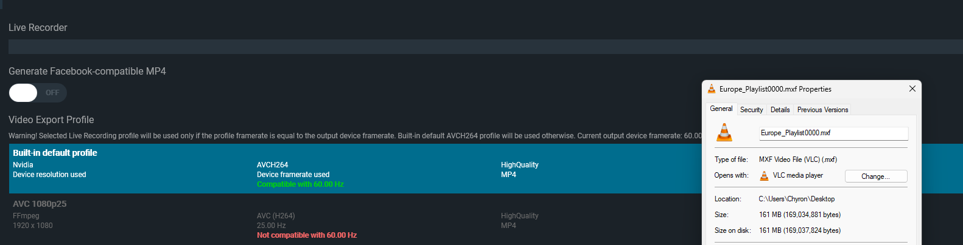Viewport: 963px width, 245px height.
Task: Open the Previous Versions tab
Action: 822,110
